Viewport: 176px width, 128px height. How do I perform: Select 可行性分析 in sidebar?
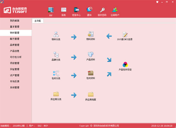[x=16, y=57]
